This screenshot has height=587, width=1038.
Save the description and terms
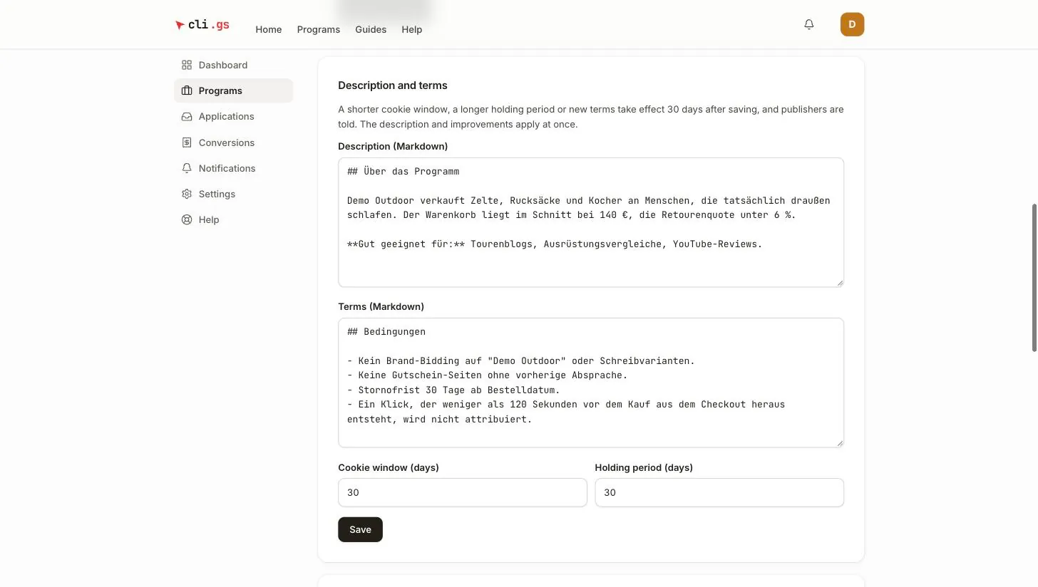[360, 529]
